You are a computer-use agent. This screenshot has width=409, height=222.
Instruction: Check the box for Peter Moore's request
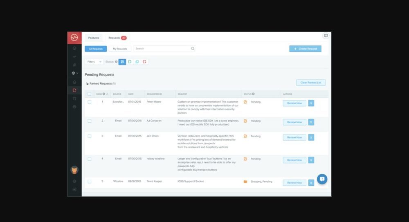point(90,102)
